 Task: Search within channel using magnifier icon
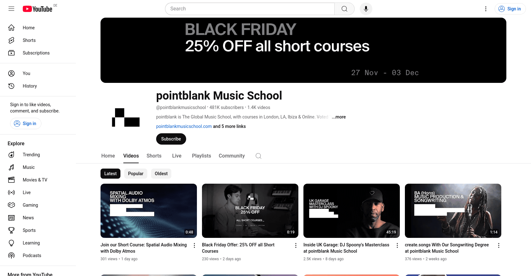[258, 156]
